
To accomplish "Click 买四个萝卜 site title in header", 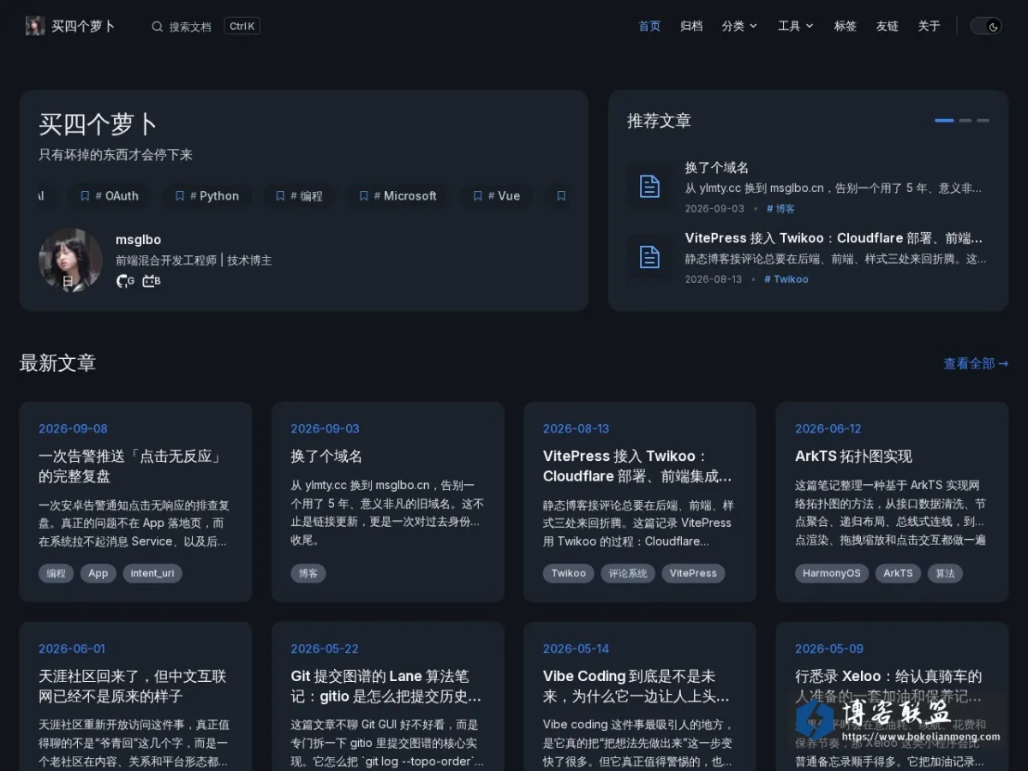I will [83, 27].
